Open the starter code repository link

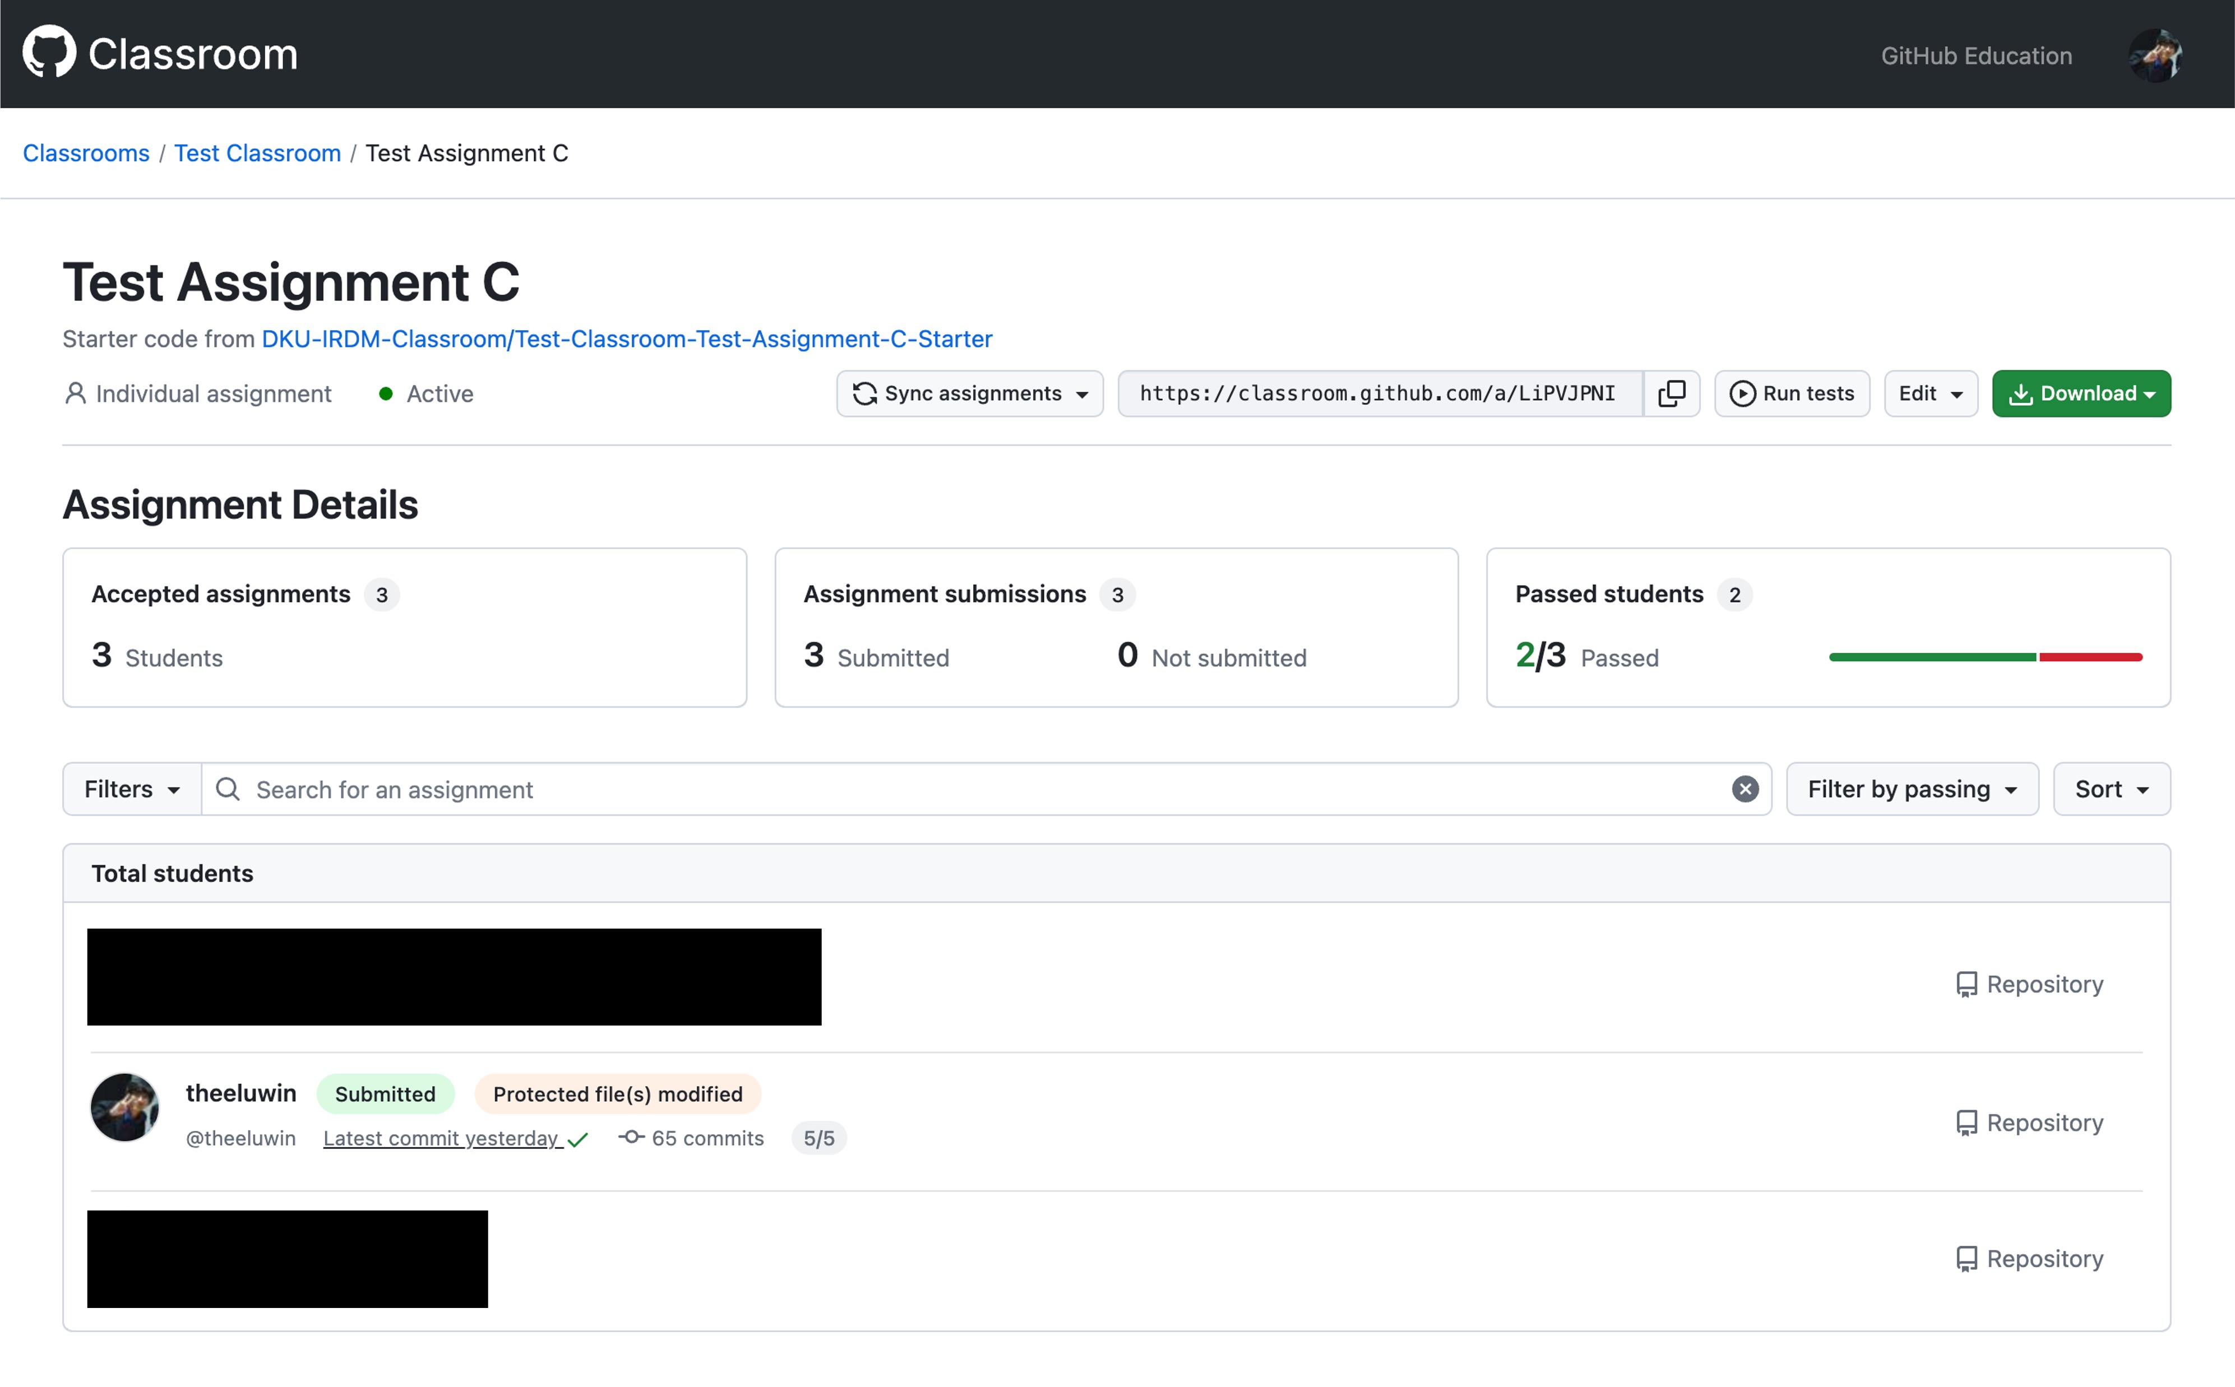click(627, 338)
